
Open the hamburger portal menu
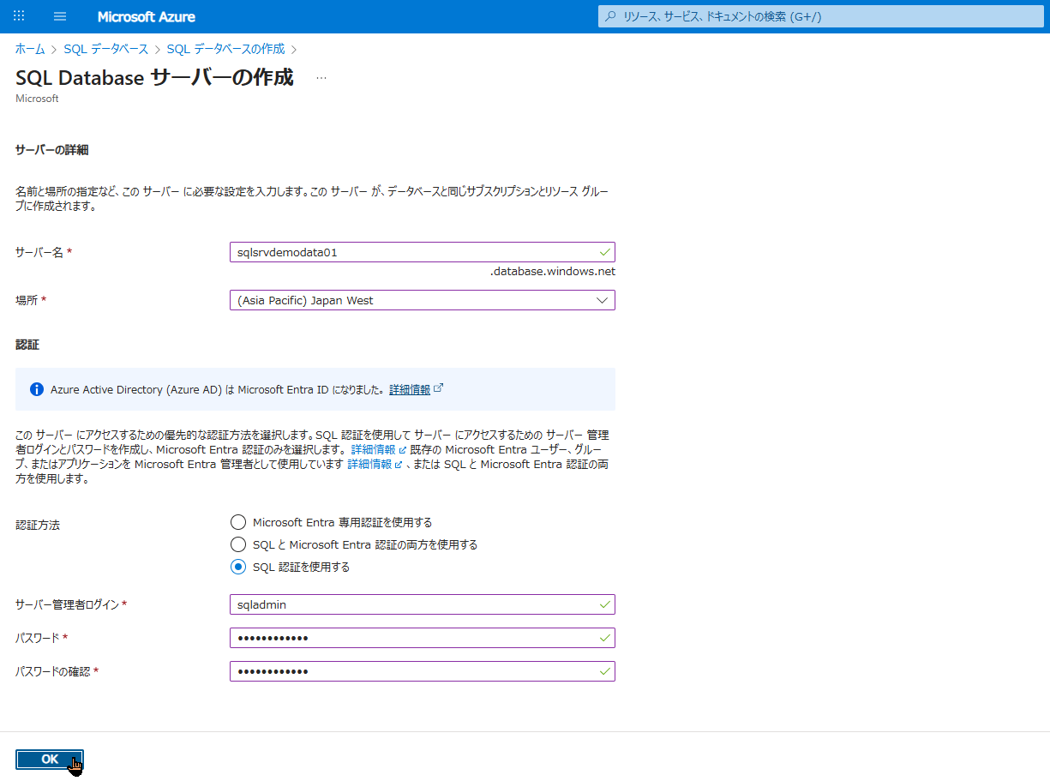(60, 16)
